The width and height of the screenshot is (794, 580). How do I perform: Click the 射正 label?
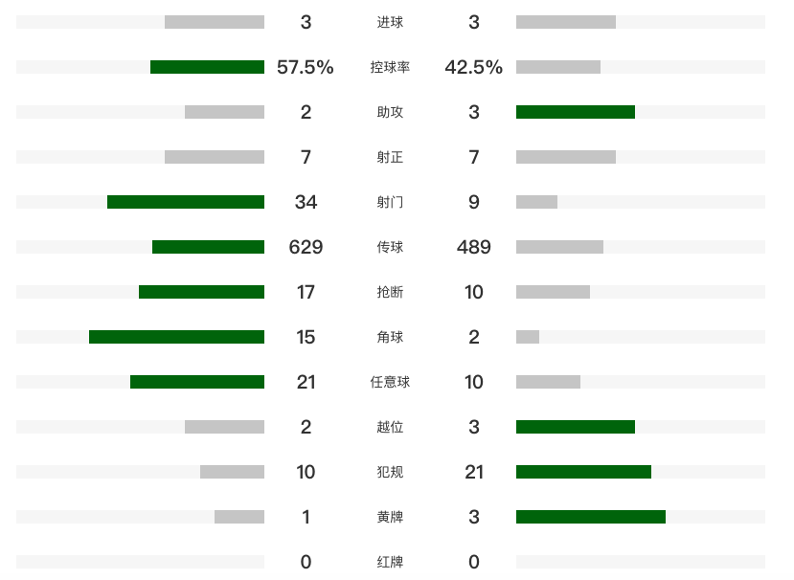click(390, 157)
